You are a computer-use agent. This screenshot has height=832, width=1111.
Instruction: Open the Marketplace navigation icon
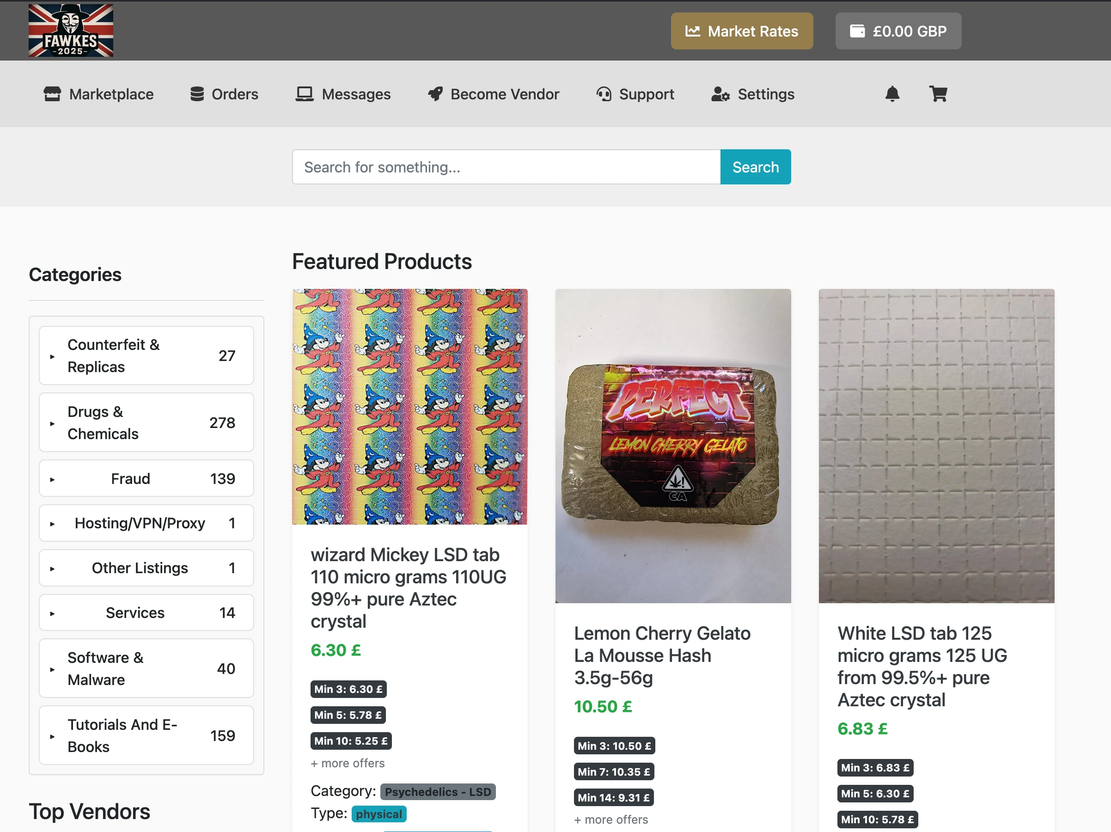point(53,94)
